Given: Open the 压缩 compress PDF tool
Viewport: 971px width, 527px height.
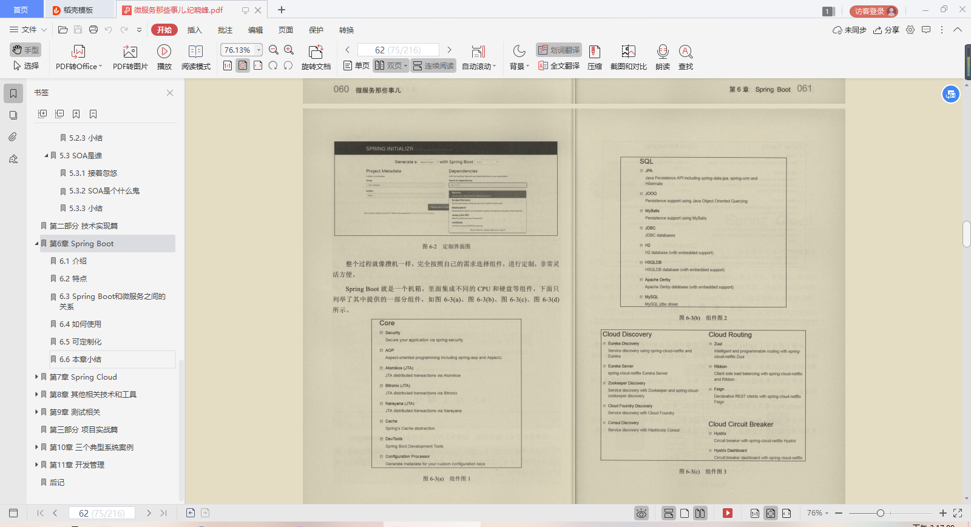Looking at the screenshot, I should click(595, 58).
